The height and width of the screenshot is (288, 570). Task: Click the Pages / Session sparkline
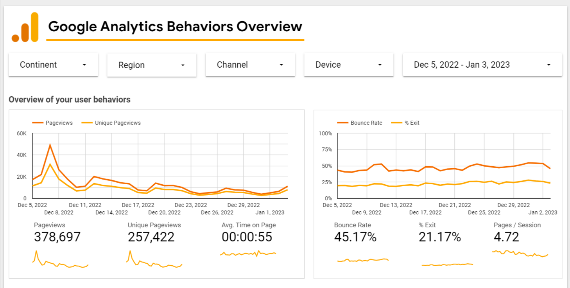[x=520, y=253]
